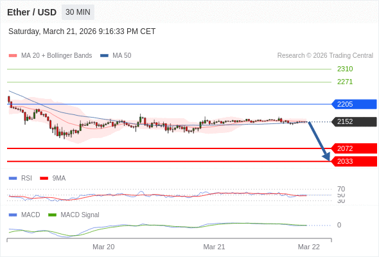
Task: Click the date and time line
Action: click(82, 31)
